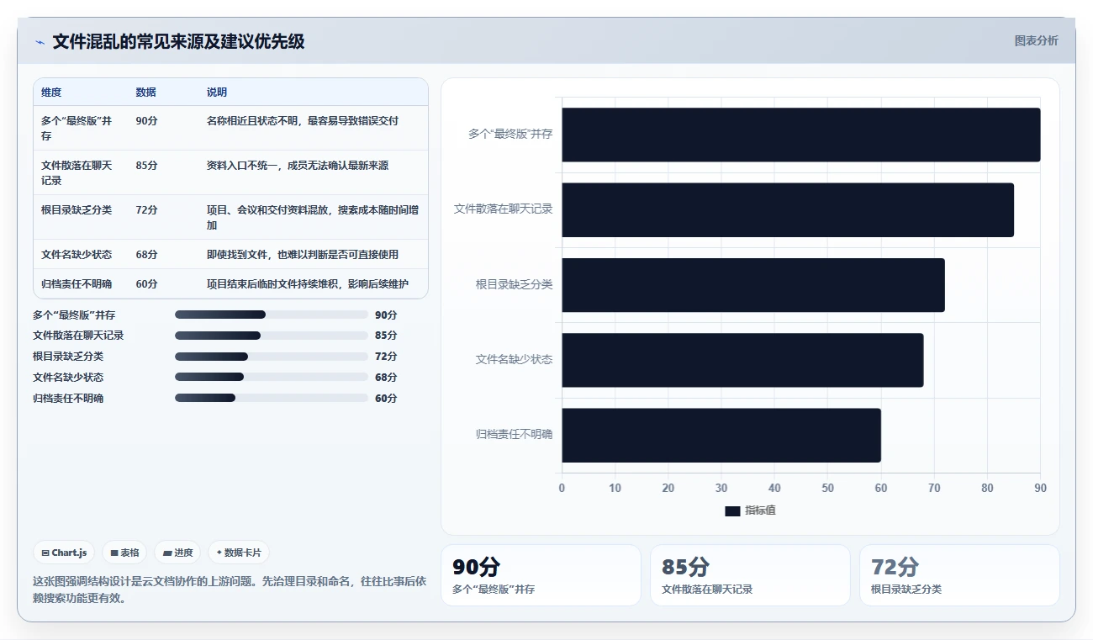The image size is (1093, 640).
Task: Click the 85分 value in the table
Action: click(146, 166)
